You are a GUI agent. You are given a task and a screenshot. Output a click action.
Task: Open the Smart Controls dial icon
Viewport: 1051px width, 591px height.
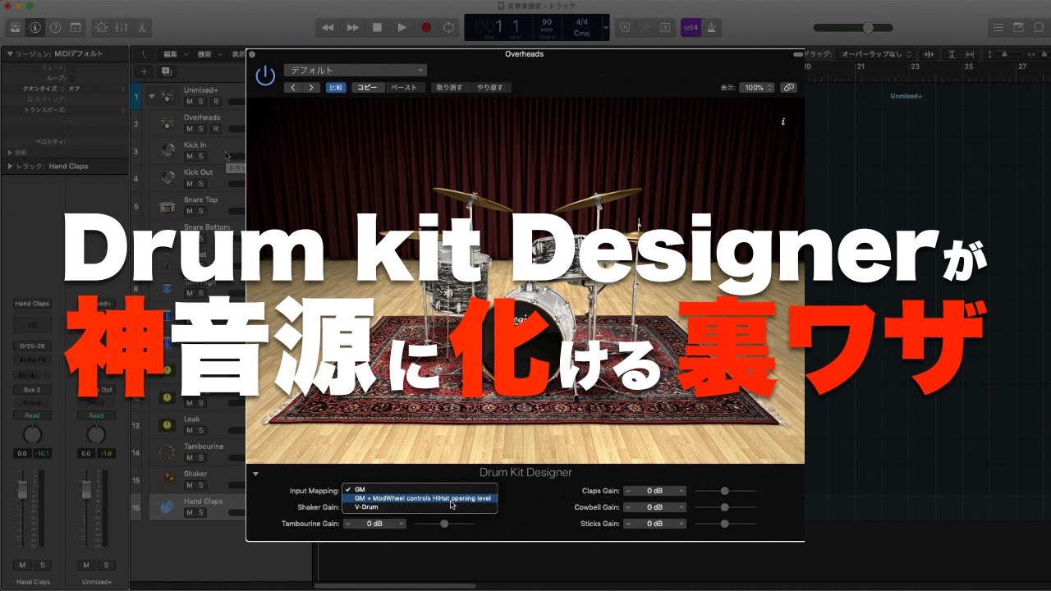pos(101,27)
